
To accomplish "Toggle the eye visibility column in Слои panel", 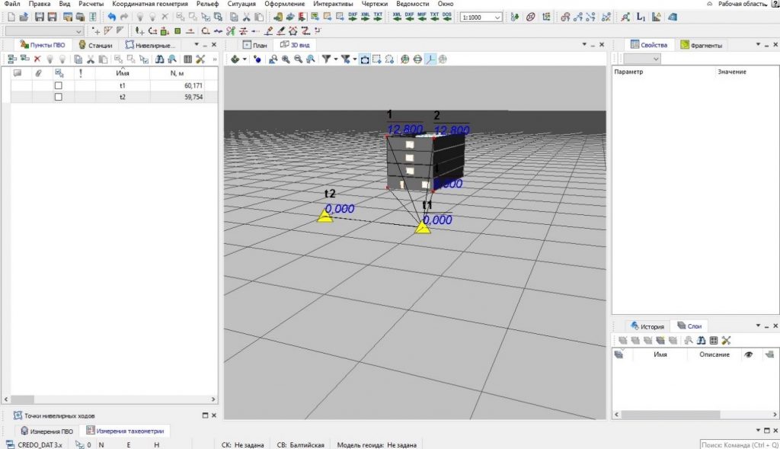I will 749,354.
